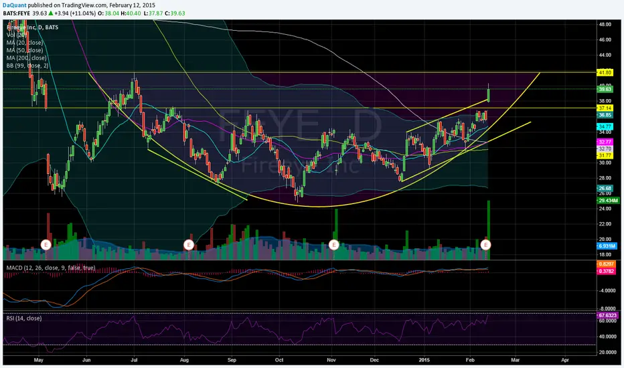Screen dimensions: 624x368
Task: Click the 2015 label on time axis
Action: (424, 360)
